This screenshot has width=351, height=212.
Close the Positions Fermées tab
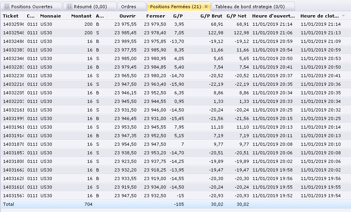point(206,7)
